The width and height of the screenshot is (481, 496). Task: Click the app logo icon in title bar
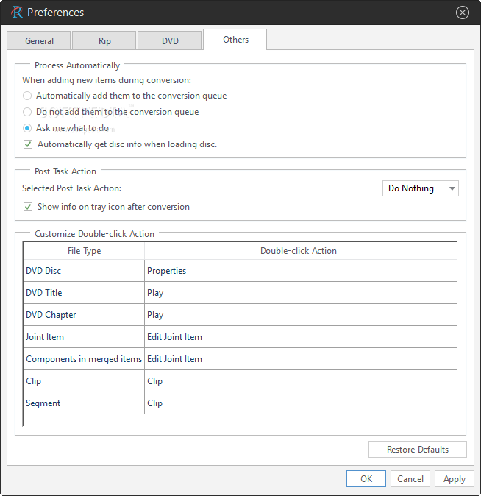pos(16,13)
